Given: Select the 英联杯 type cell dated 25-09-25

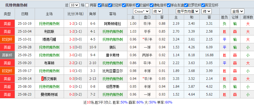Looking at the screenshot, I should pos(7,55).
